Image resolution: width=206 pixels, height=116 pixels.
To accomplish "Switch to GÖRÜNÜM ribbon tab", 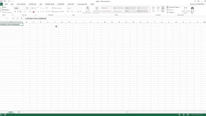I will [x=61, y=4].
